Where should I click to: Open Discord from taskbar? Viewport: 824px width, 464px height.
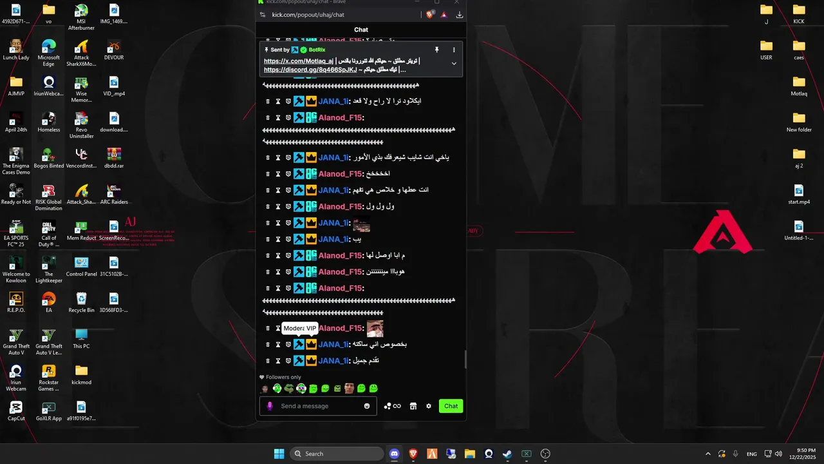coord(394,454)
